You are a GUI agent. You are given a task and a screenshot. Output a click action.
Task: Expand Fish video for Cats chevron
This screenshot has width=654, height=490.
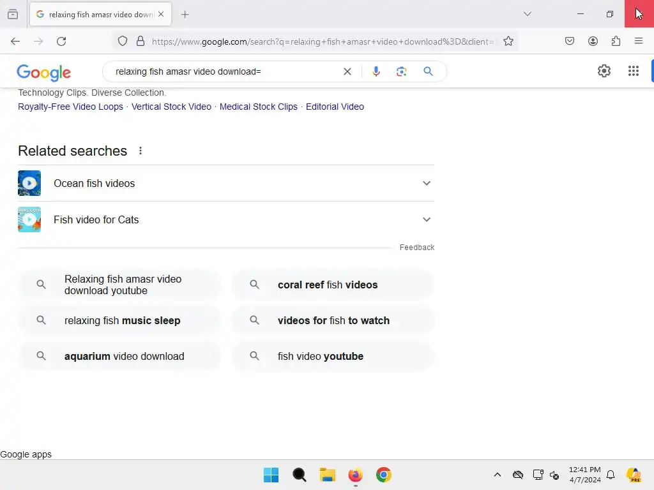426,219
